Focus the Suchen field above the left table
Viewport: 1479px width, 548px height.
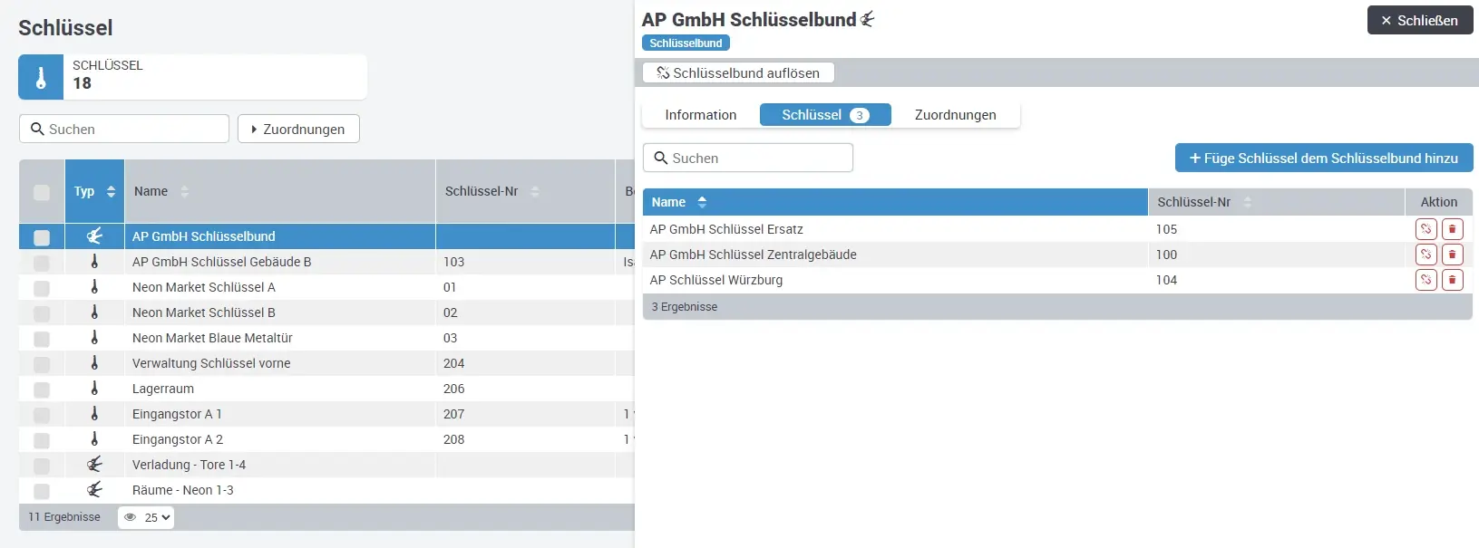click(124, 129)
